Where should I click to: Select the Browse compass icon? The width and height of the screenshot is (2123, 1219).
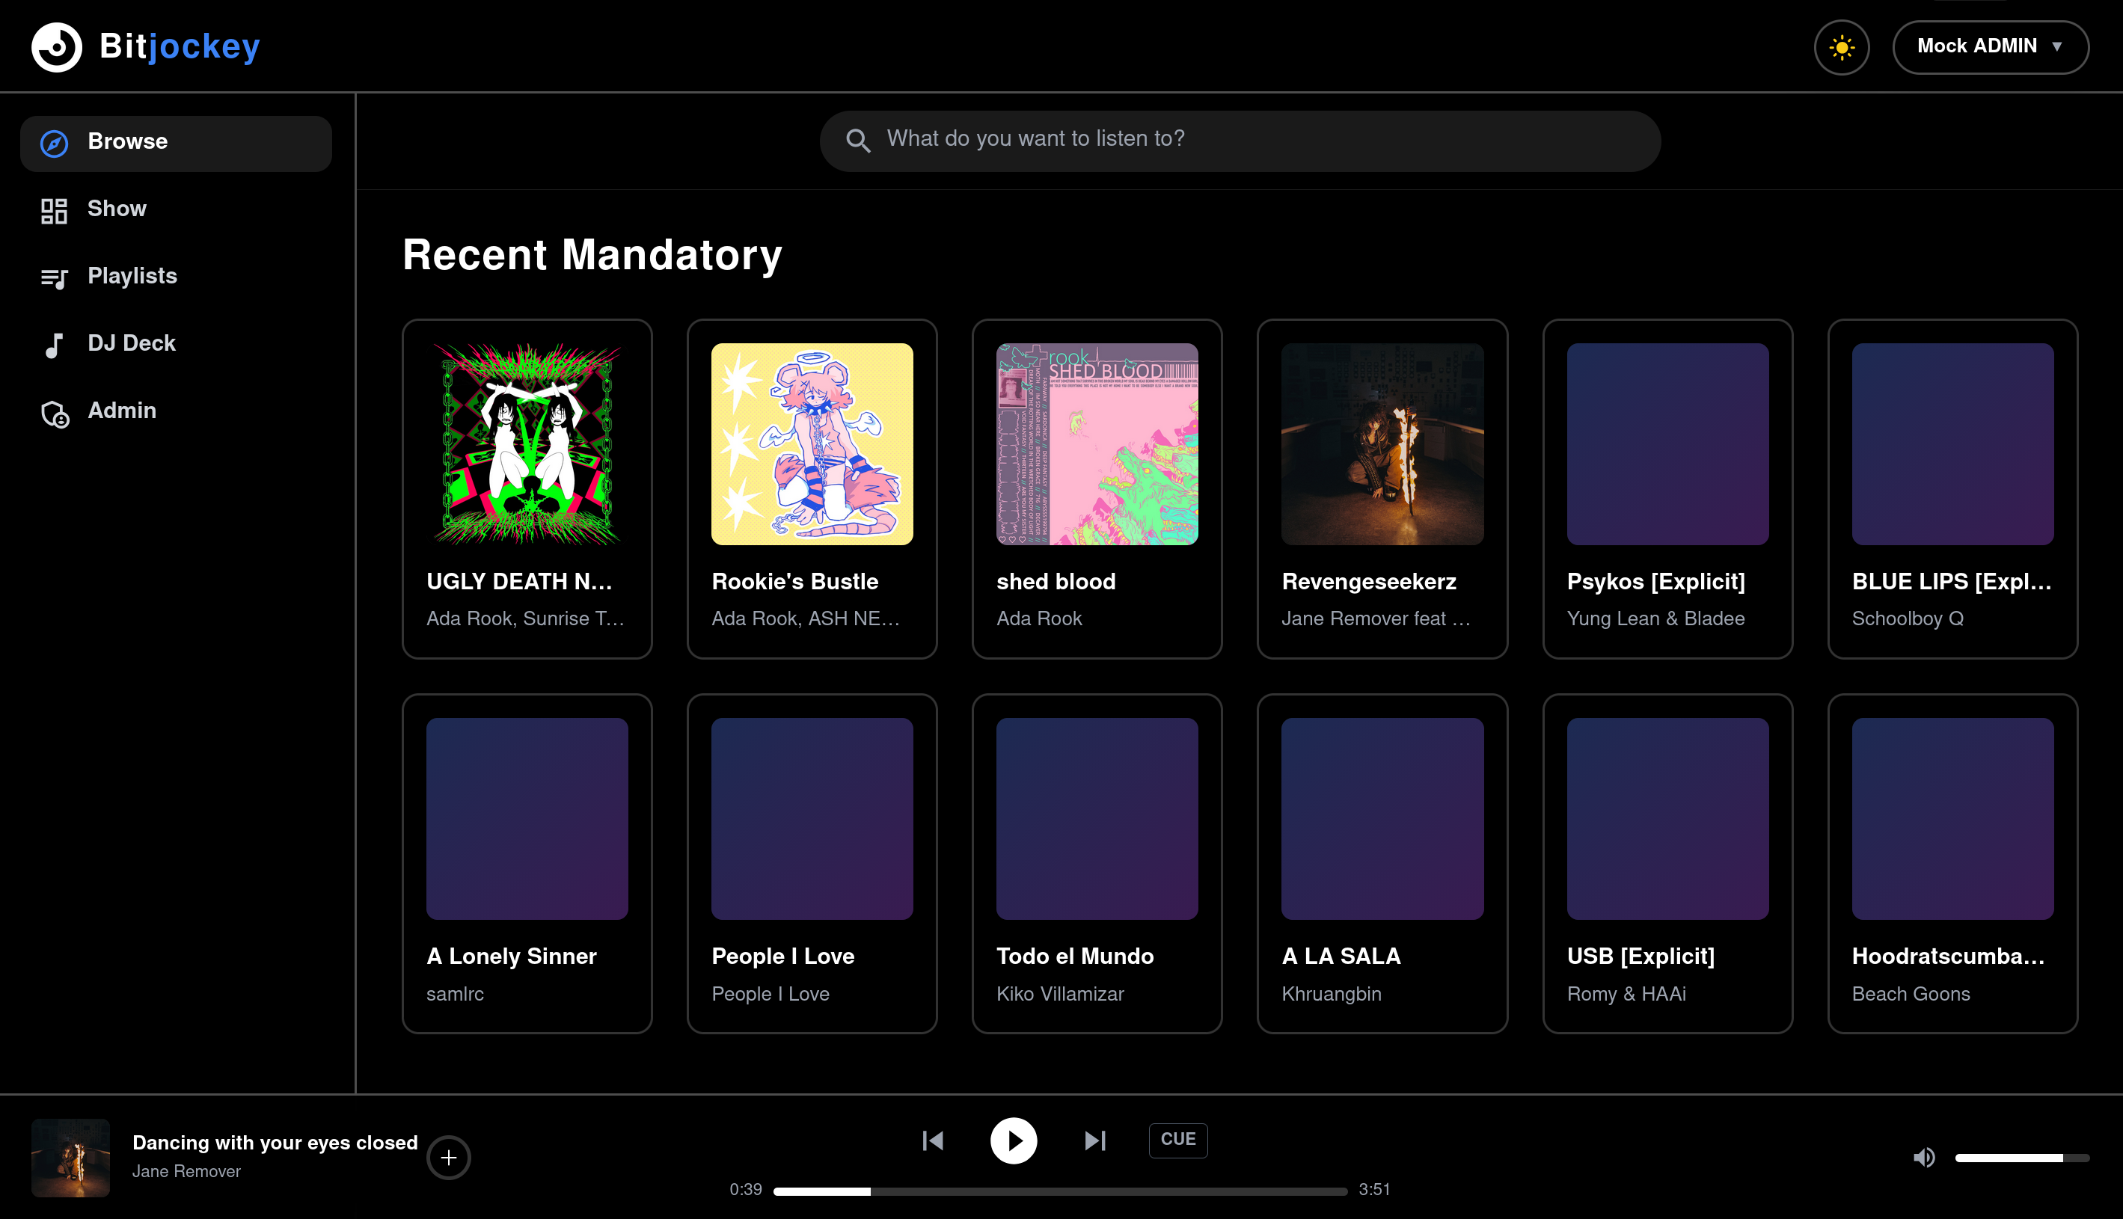[54, 143]
